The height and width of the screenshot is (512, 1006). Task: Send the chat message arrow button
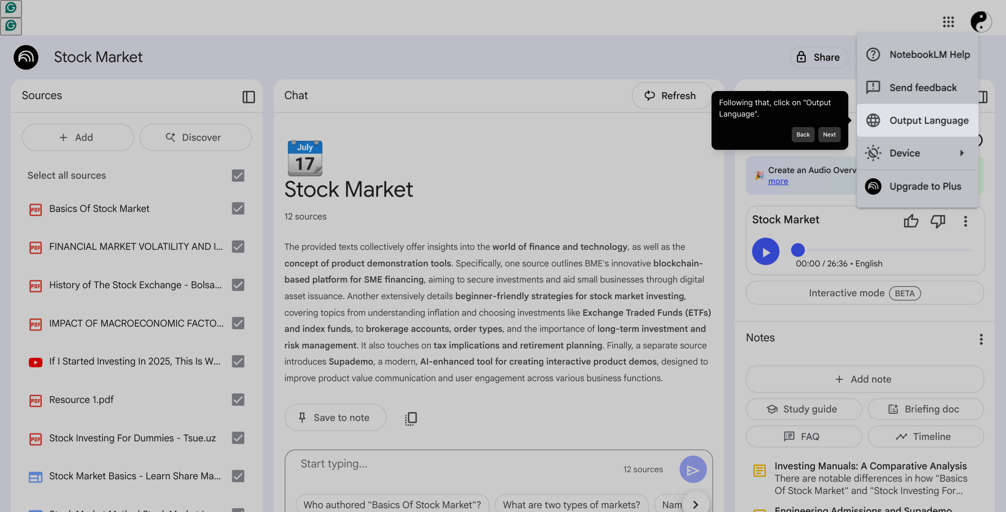point(693,469)
